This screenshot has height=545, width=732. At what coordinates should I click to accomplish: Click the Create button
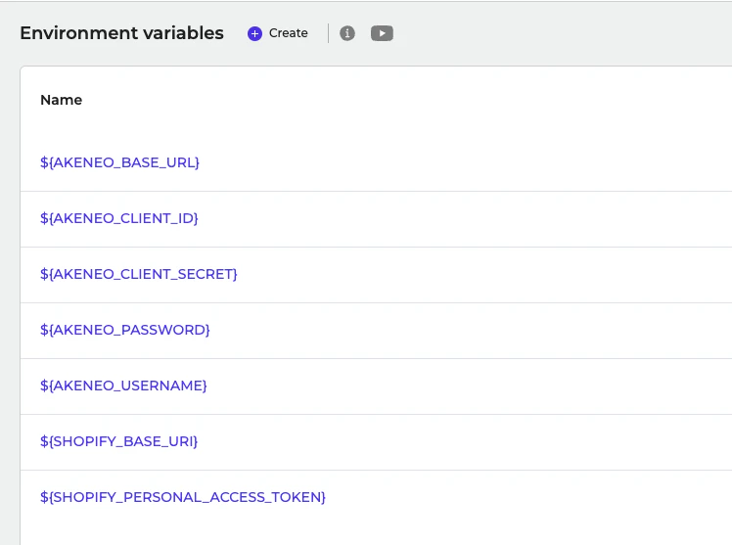point(278,33)
